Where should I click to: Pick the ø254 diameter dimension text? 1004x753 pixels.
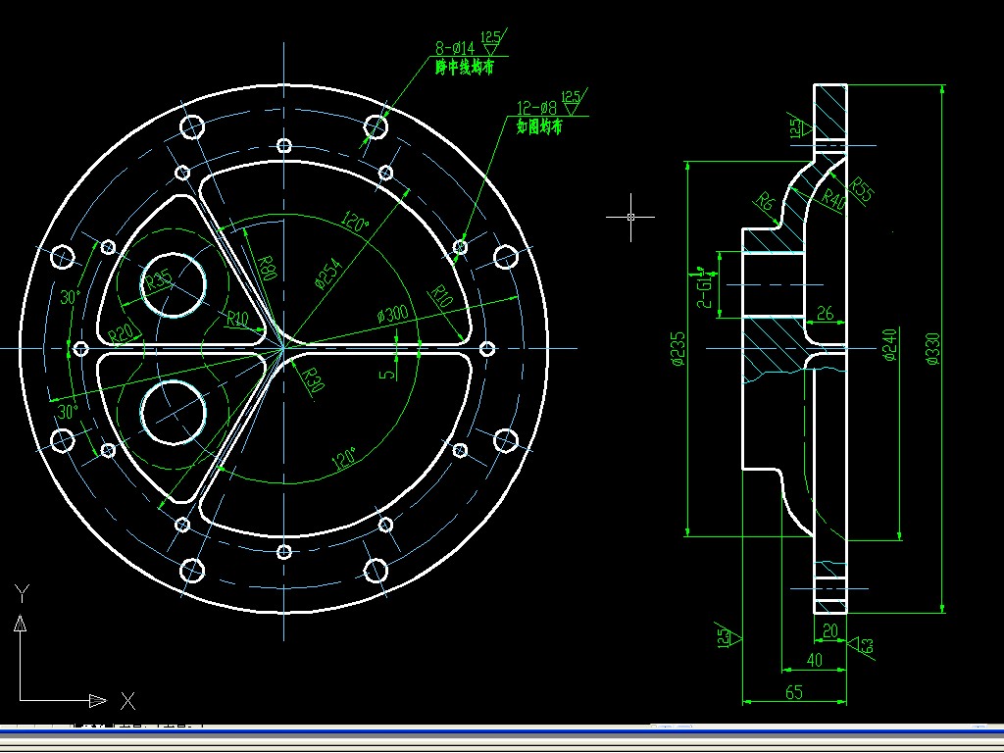(x=328, y=275)
